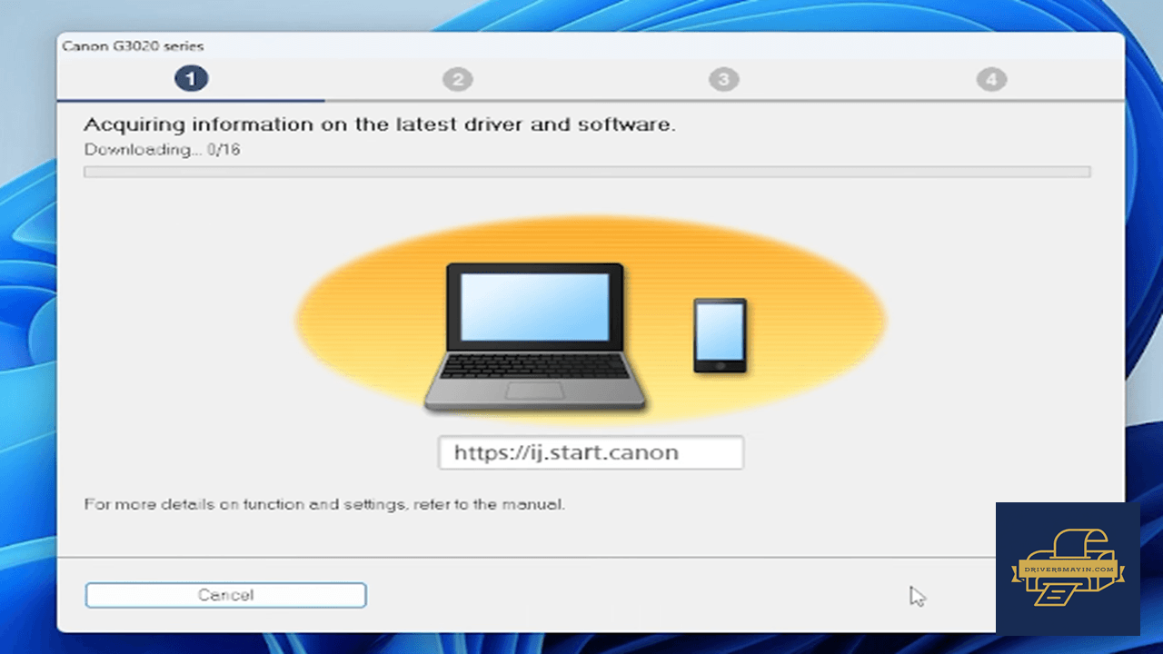Screen dimensions: 1163x654
Task: Click the laptop illustration screen
Action: (x=534, y=306)
